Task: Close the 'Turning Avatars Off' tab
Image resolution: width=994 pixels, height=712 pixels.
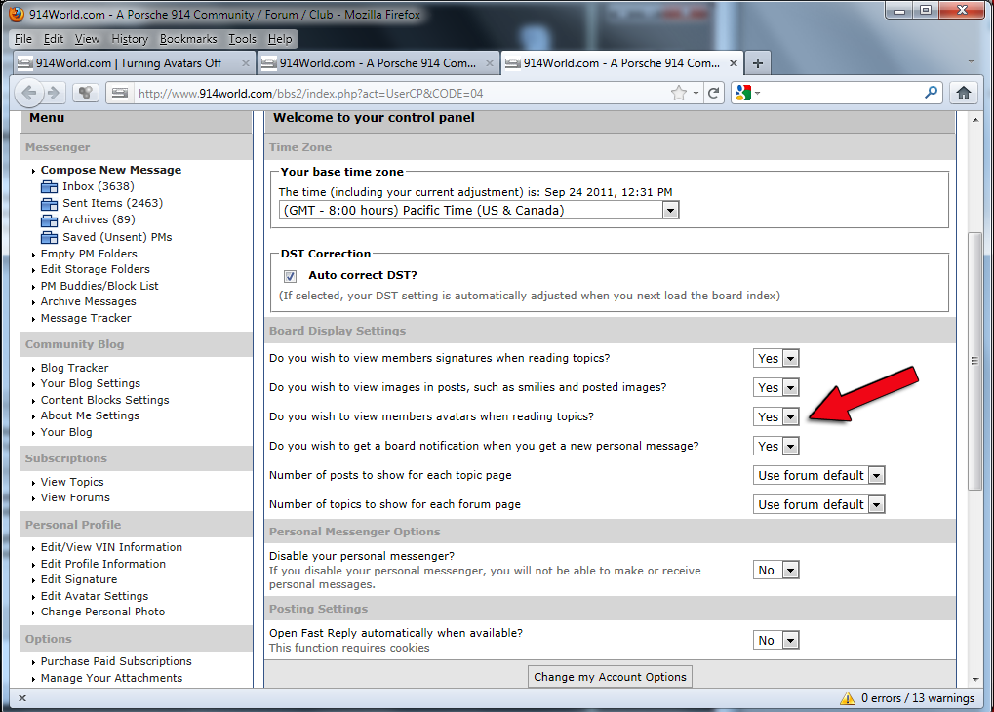Action: tap(246, 63)
